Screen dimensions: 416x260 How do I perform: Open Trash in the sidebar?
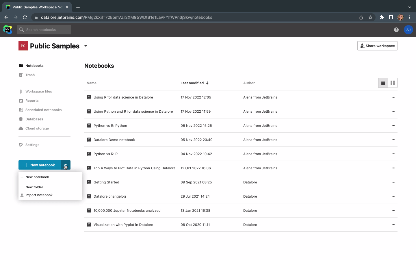coord(30,75)
